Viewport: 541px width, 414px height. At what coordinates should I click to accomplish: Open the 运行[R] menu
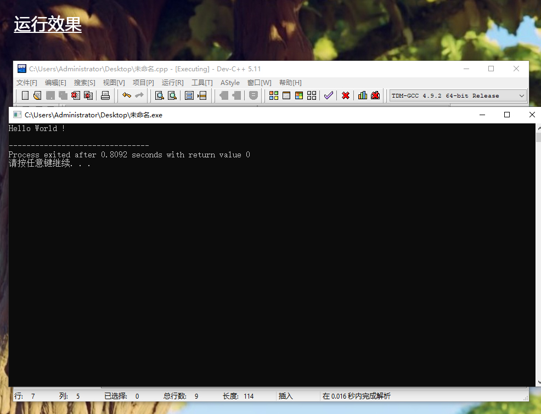click(172, 83)
